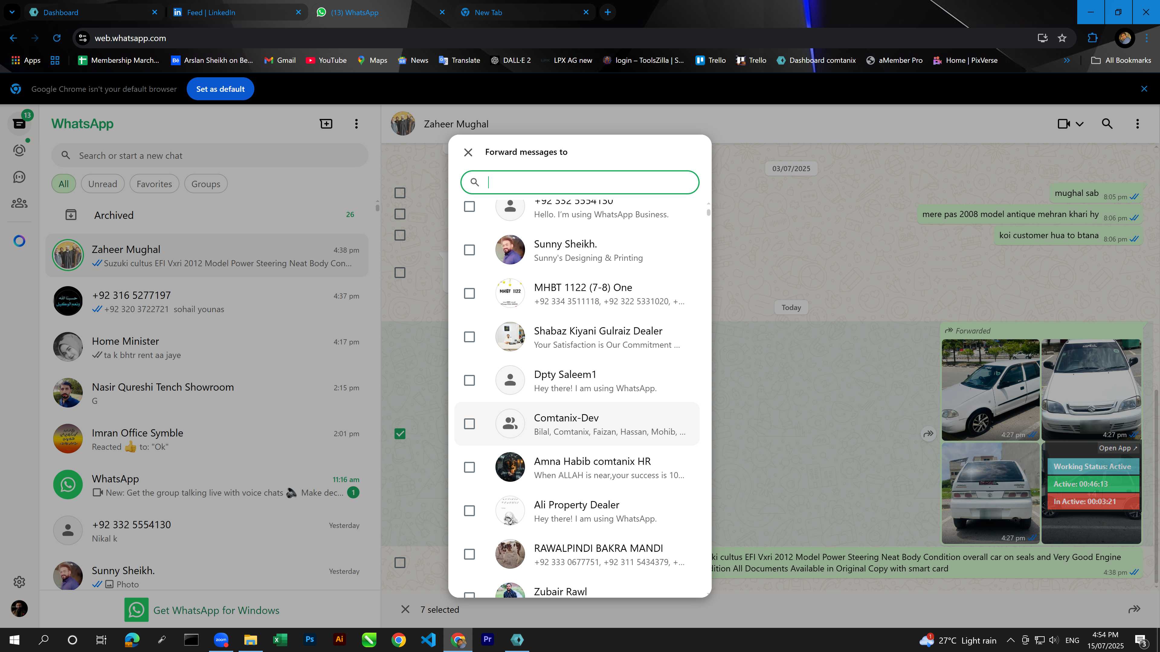1160x652 pixels.
Task: Check the Amna Habib comtanix HR checkbox
Action: [469, 467]
